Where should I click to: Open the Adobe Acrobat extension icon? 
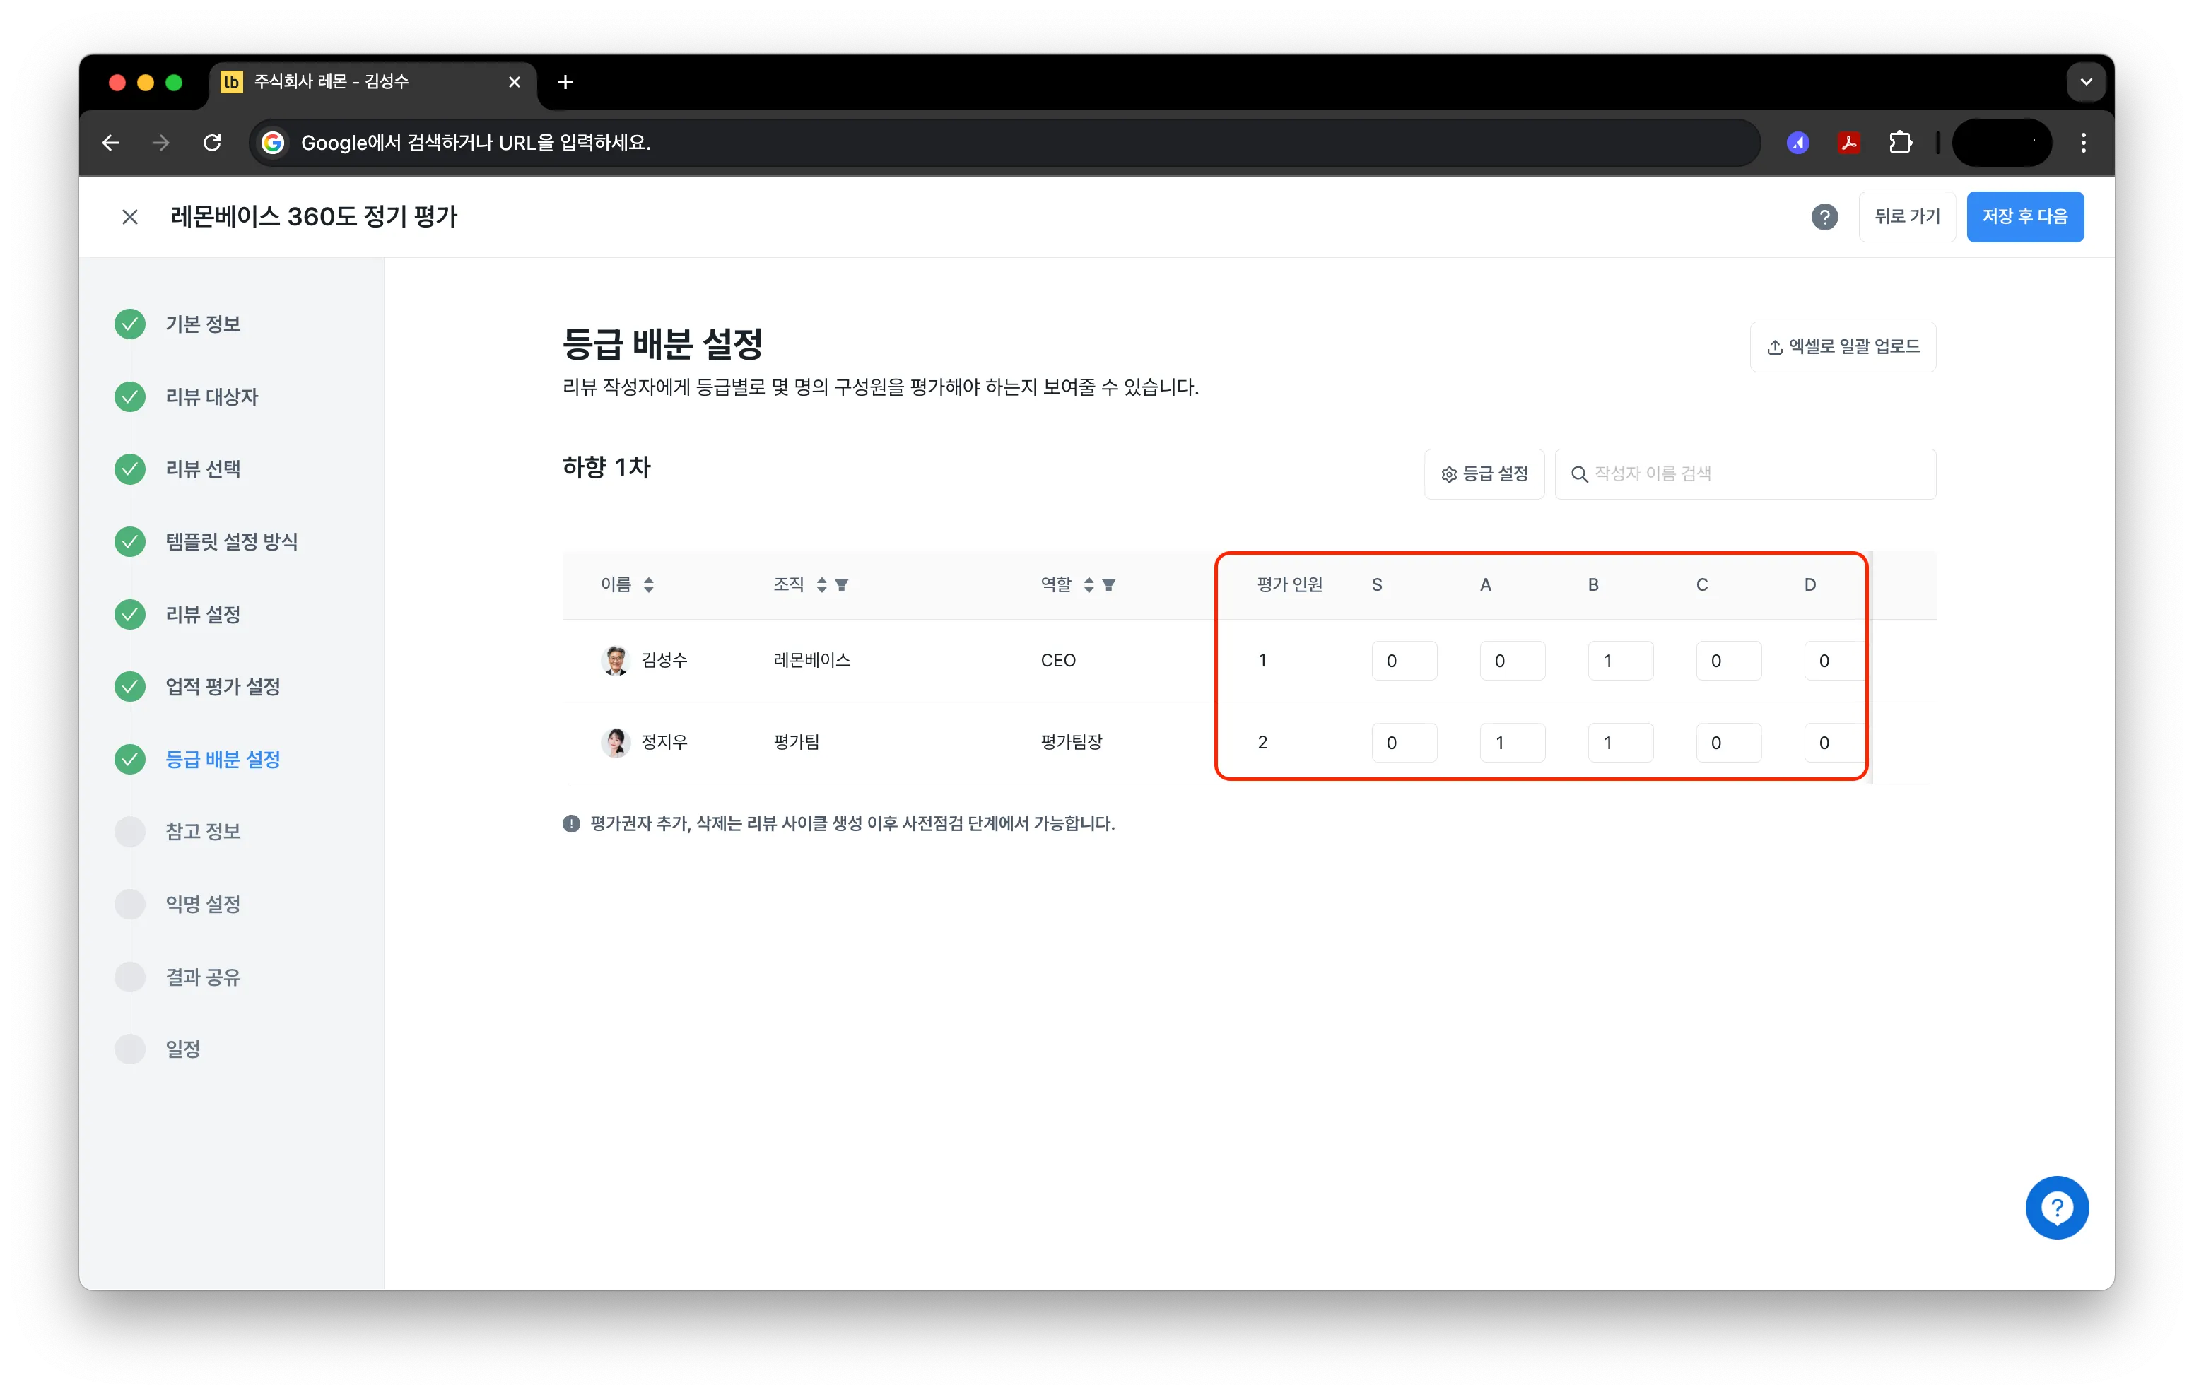(1848, 143)
